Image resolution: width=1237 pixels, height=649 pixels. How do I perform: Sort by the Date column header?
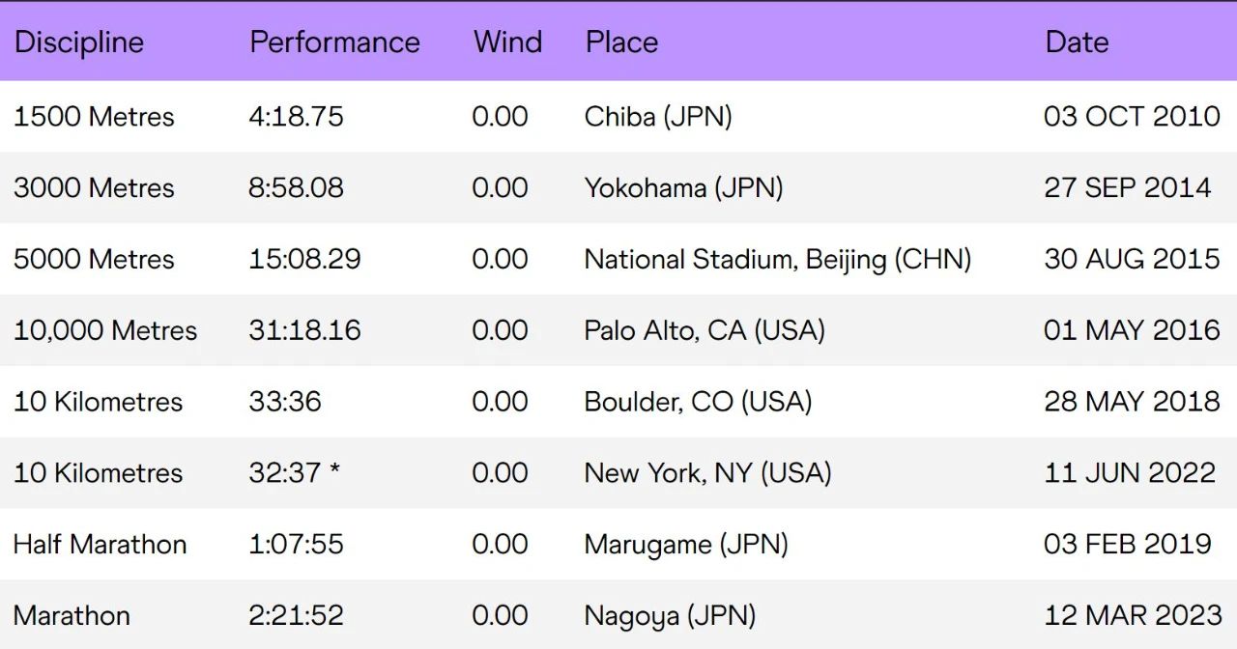pos(1077,42)
